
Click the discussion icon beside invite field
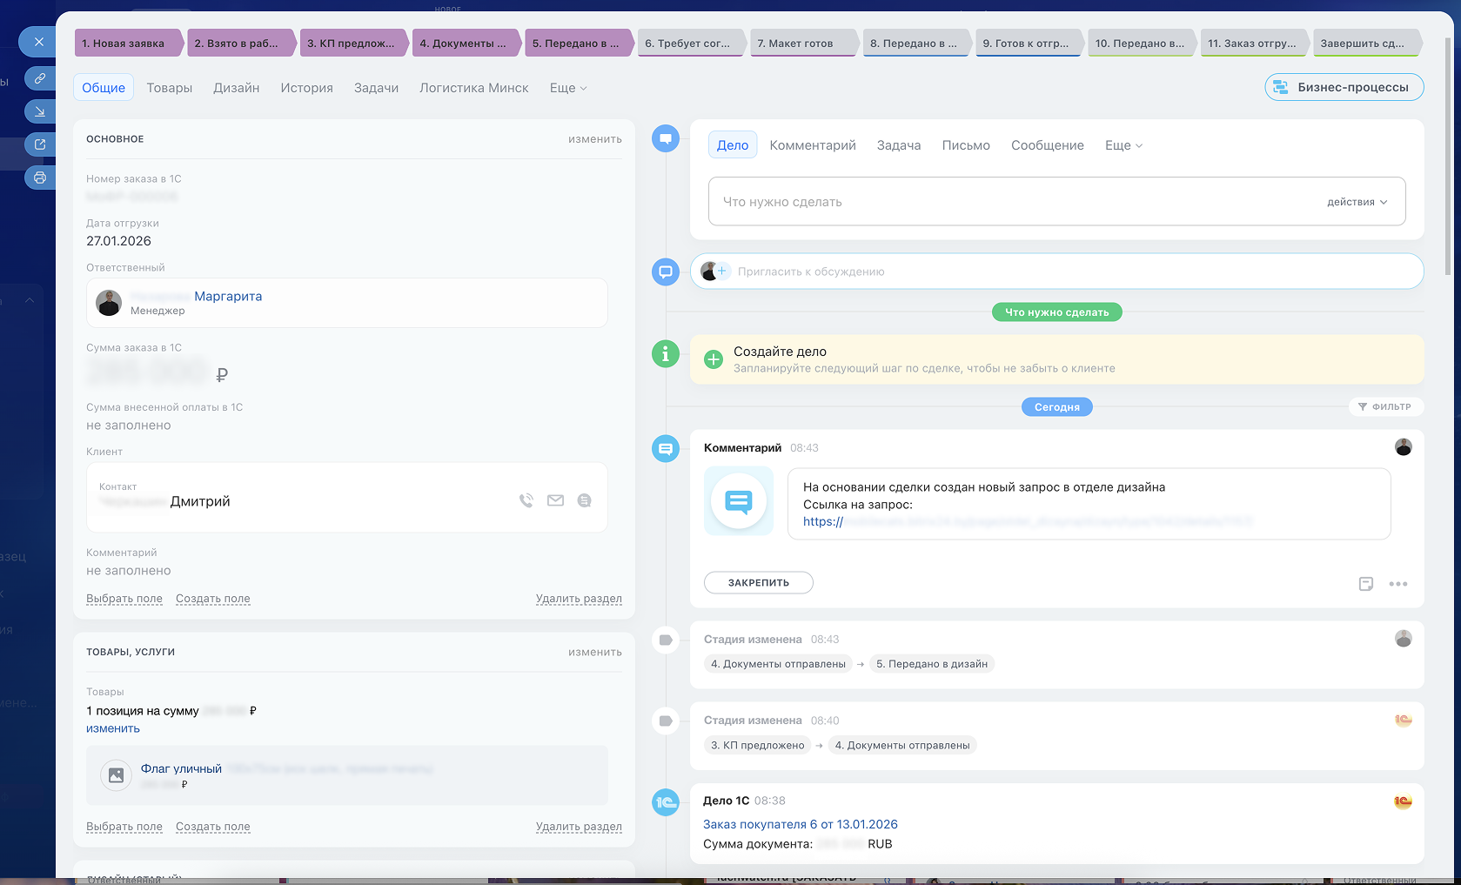click(666, 272)
